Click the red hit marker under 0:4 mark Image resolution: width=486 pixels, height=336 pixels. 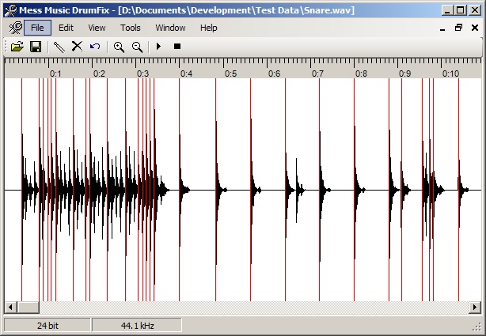click(179, 190)
